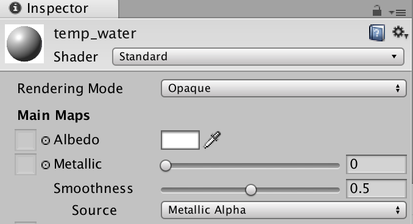The width and height of the screenshot is (413, 224).
Task: Open the Source Metallic Alpha dropdown
Action: click(x=284, y=210)
